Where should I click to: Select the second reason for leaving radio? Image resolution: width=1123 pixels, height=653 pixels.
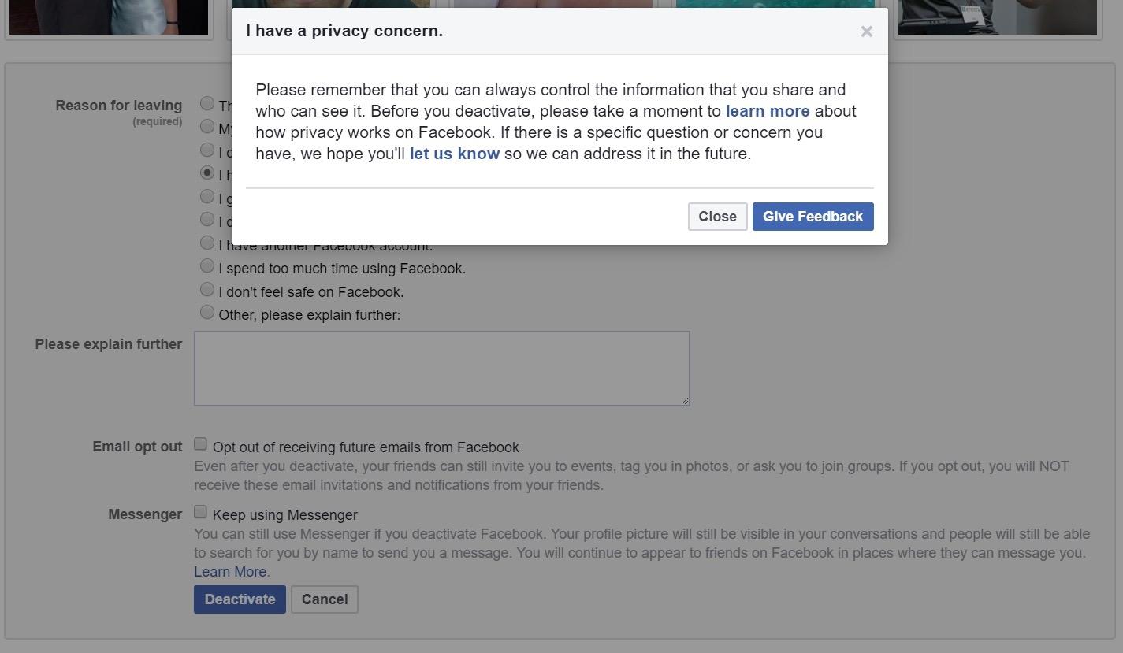point(207,126)
